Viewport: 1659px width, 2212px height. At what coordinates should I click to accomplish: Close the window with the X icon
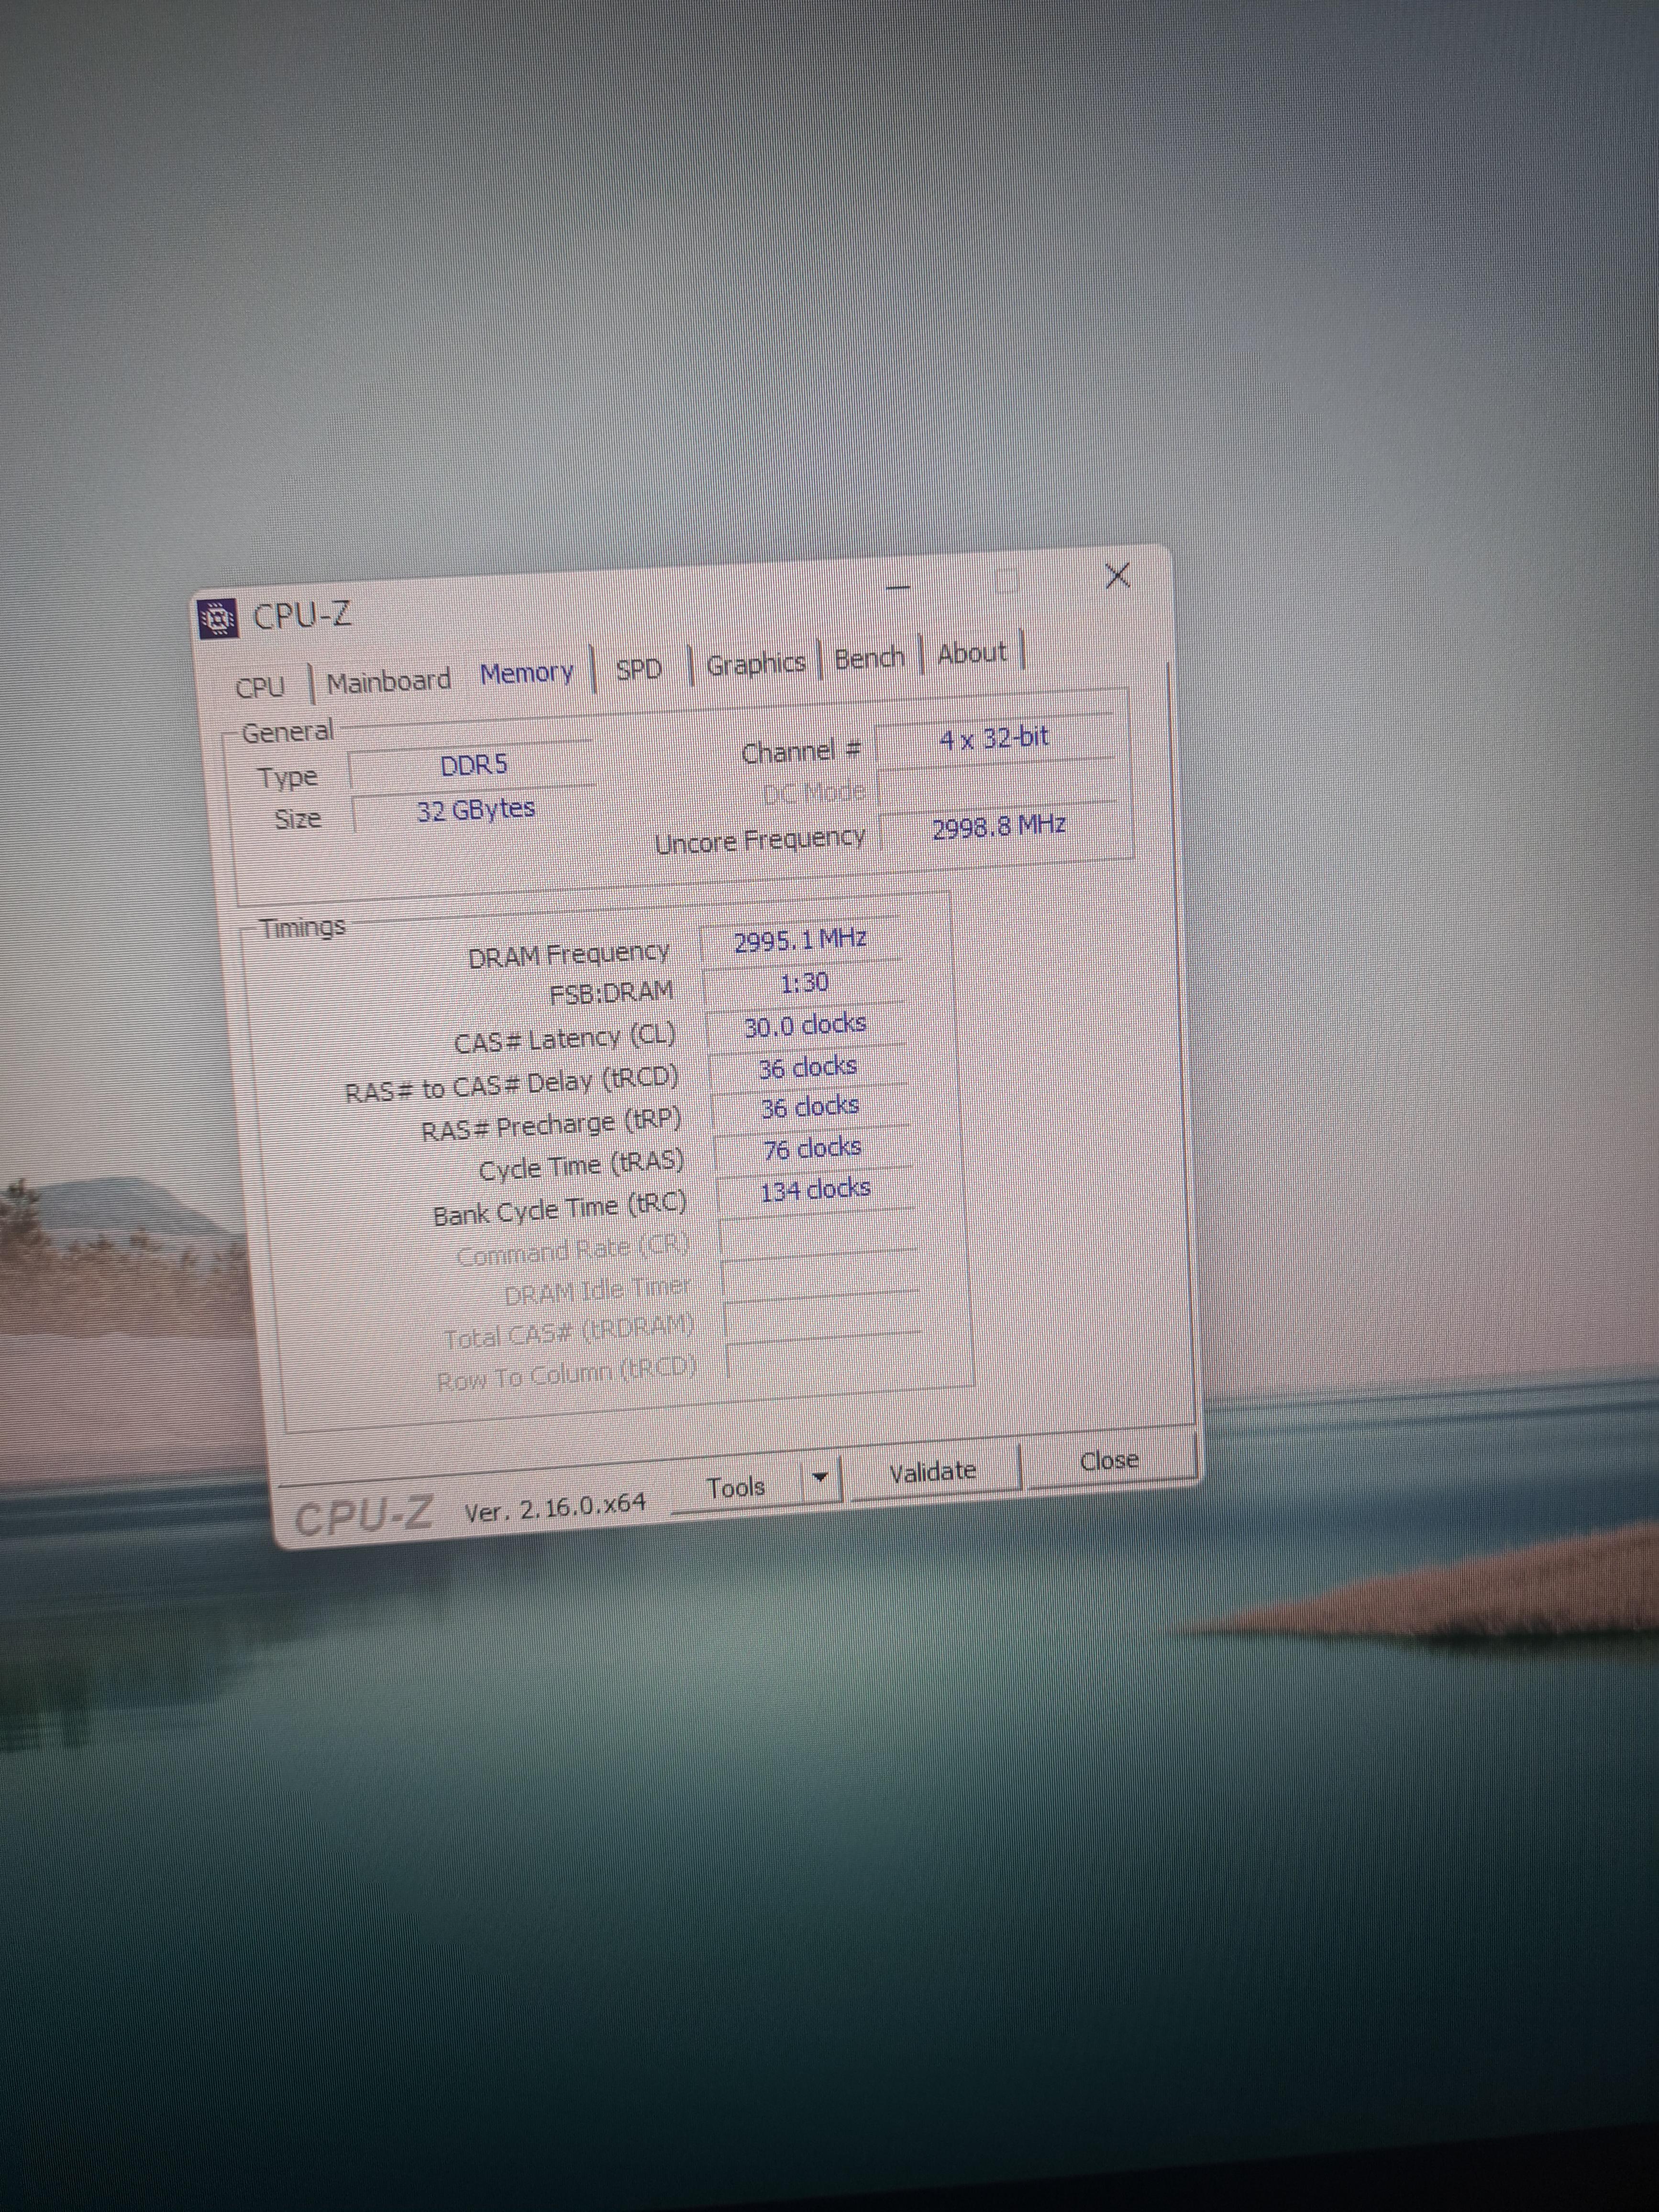[x=1117, y=575]
